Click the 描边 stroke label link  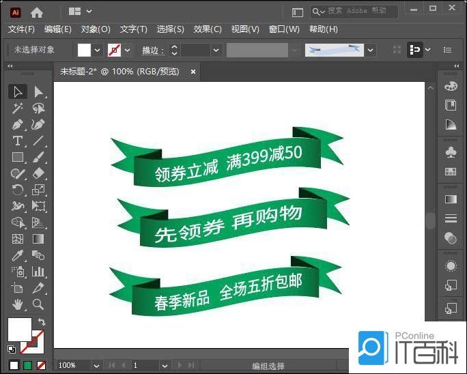[151, 51]
